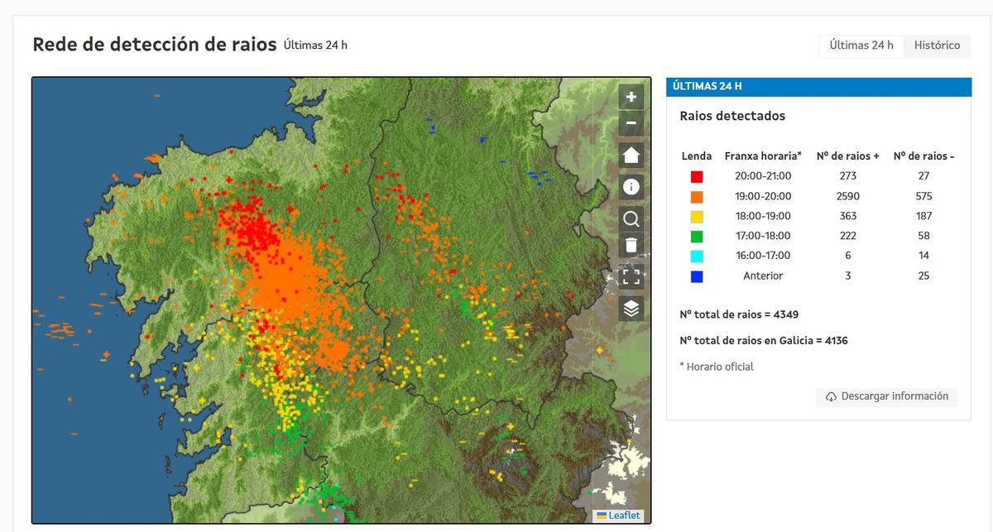Click the ÚLTIMAS 24 H panel header
Image resolution: width=993 pixels, height=532 pixels.
pos(818,87)
